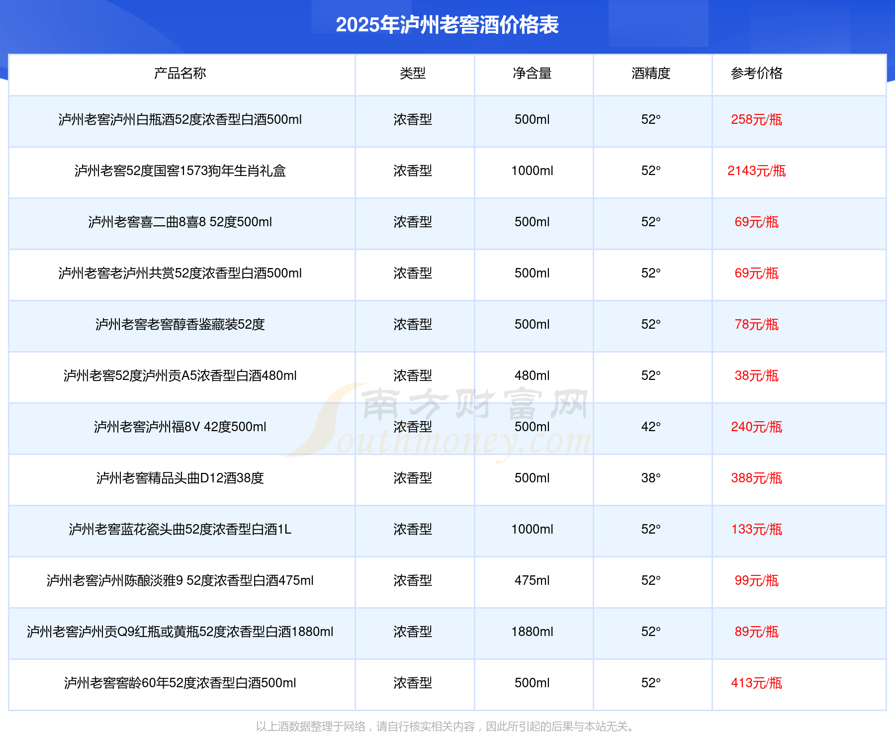
Task: Select 浓香型 in the 精品头曲D12 row
Action: tap(413, 478)
